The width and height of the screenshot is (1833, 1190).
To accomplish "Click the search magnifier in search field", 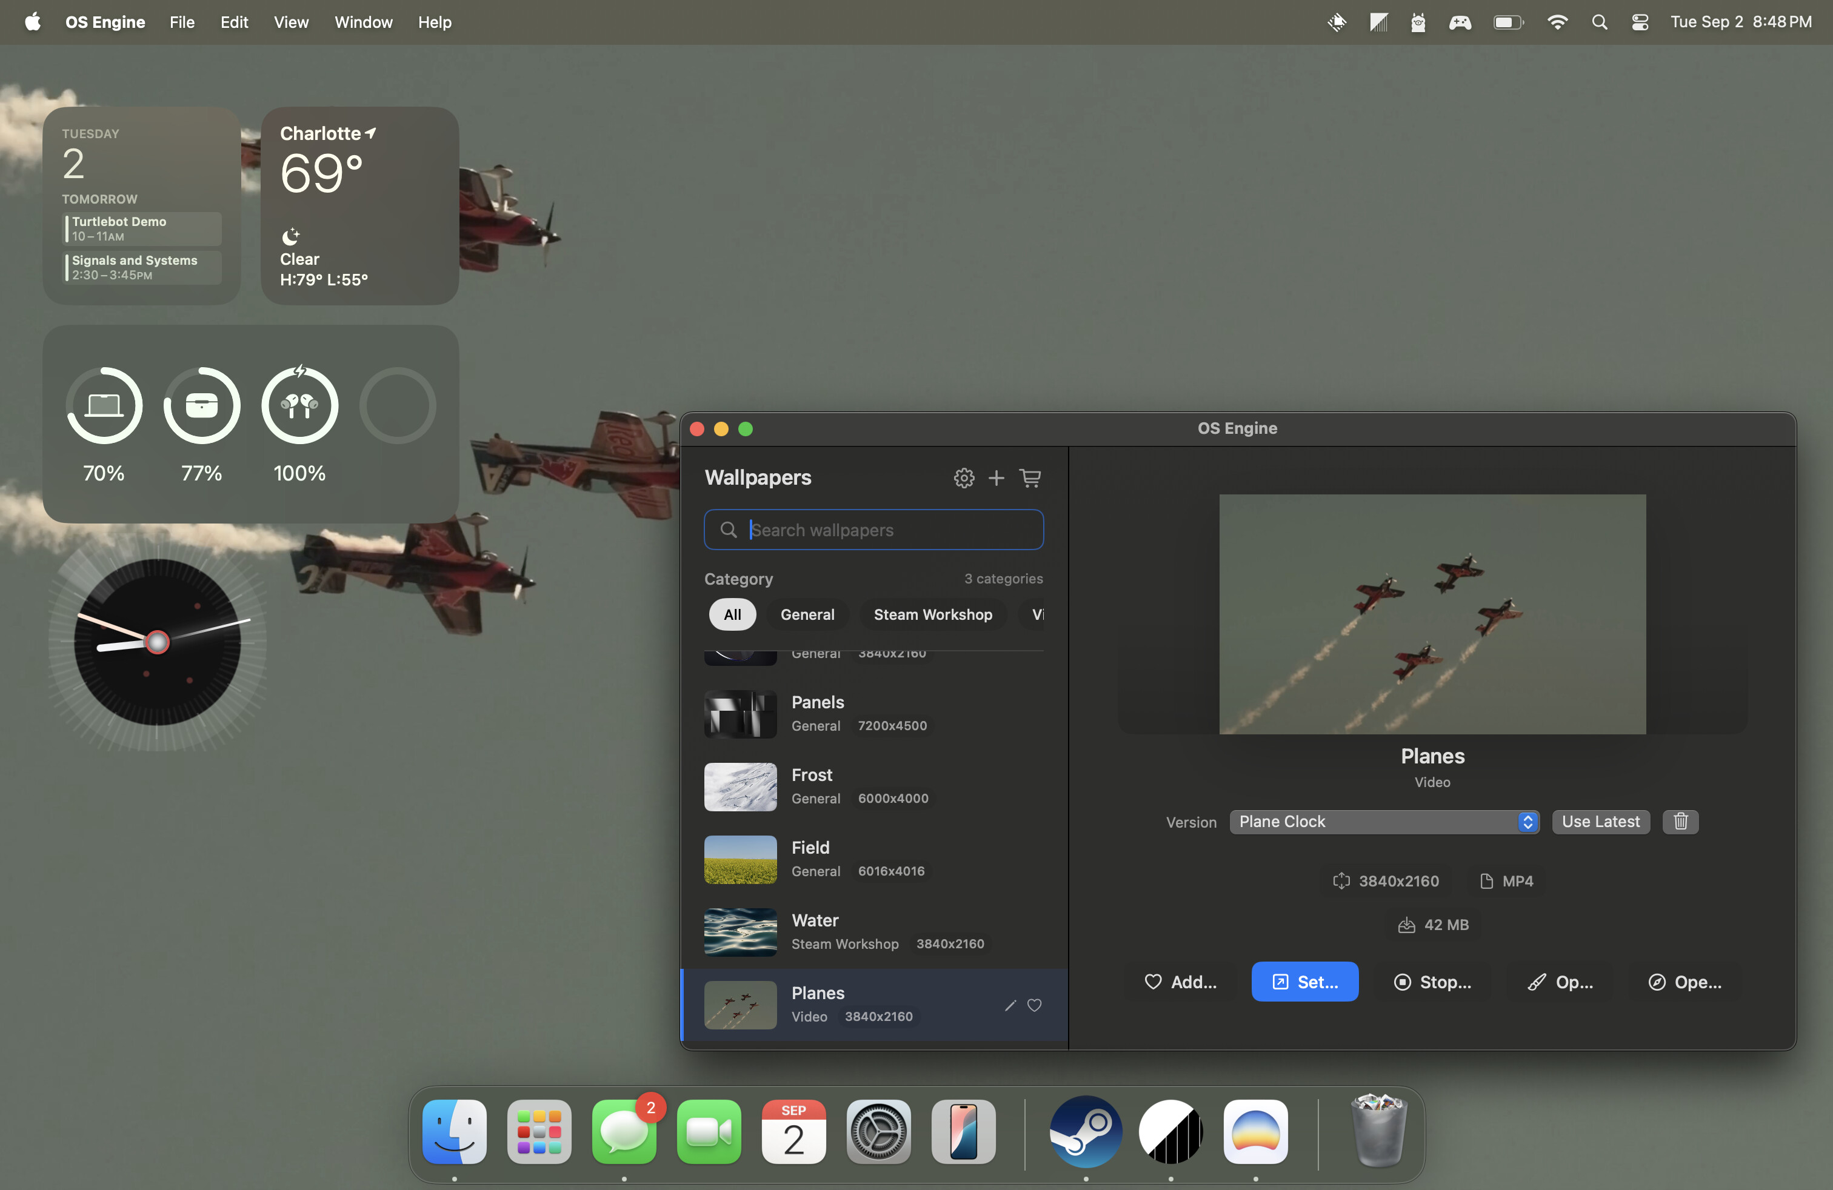I will click(x=729, y=530).
